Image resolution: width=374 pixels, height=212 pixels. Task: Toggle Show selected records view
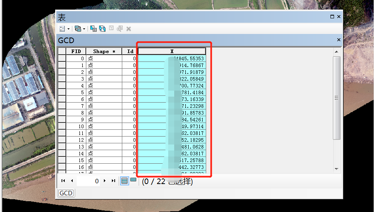pyautogui.click(x=133, y=180)
